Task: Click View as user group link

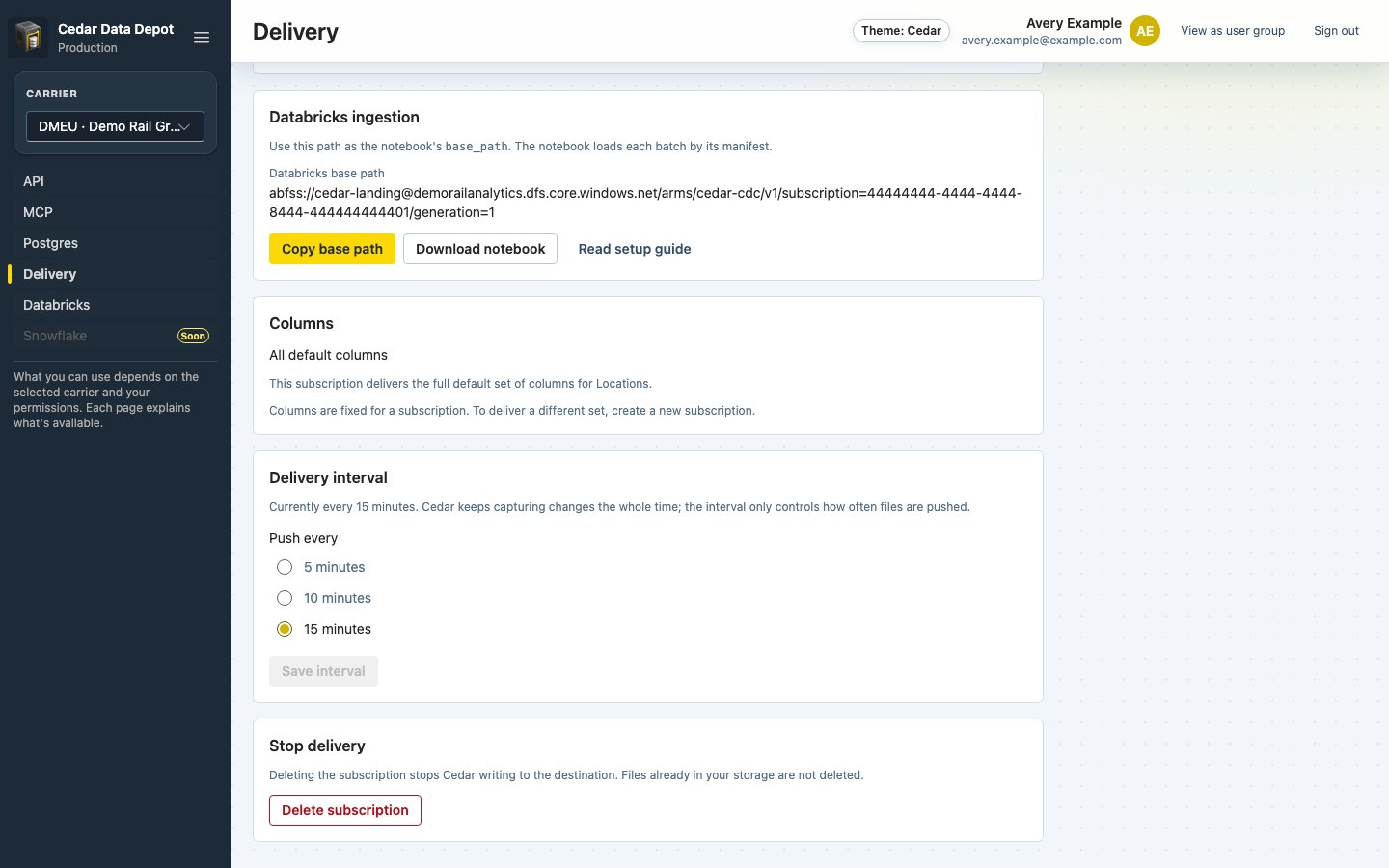Action: [x=1233, y=31]
